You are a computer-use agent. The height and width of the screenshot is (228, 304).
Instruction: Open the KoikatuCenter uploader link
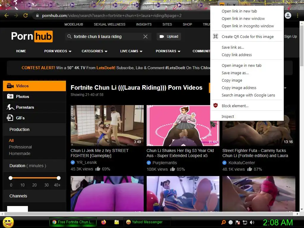point(242,163)
